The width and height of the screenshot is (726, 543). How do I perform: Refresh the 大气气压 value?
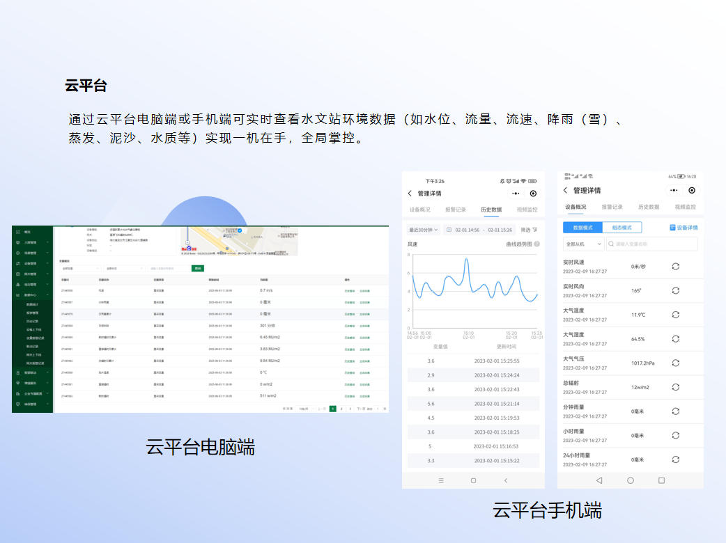click(675, 363)
